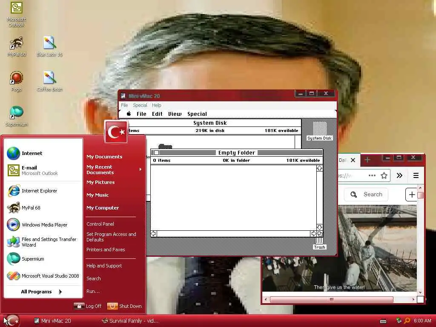
Task: Click bookmark star in browser window
Action: [x=384, y=175]
